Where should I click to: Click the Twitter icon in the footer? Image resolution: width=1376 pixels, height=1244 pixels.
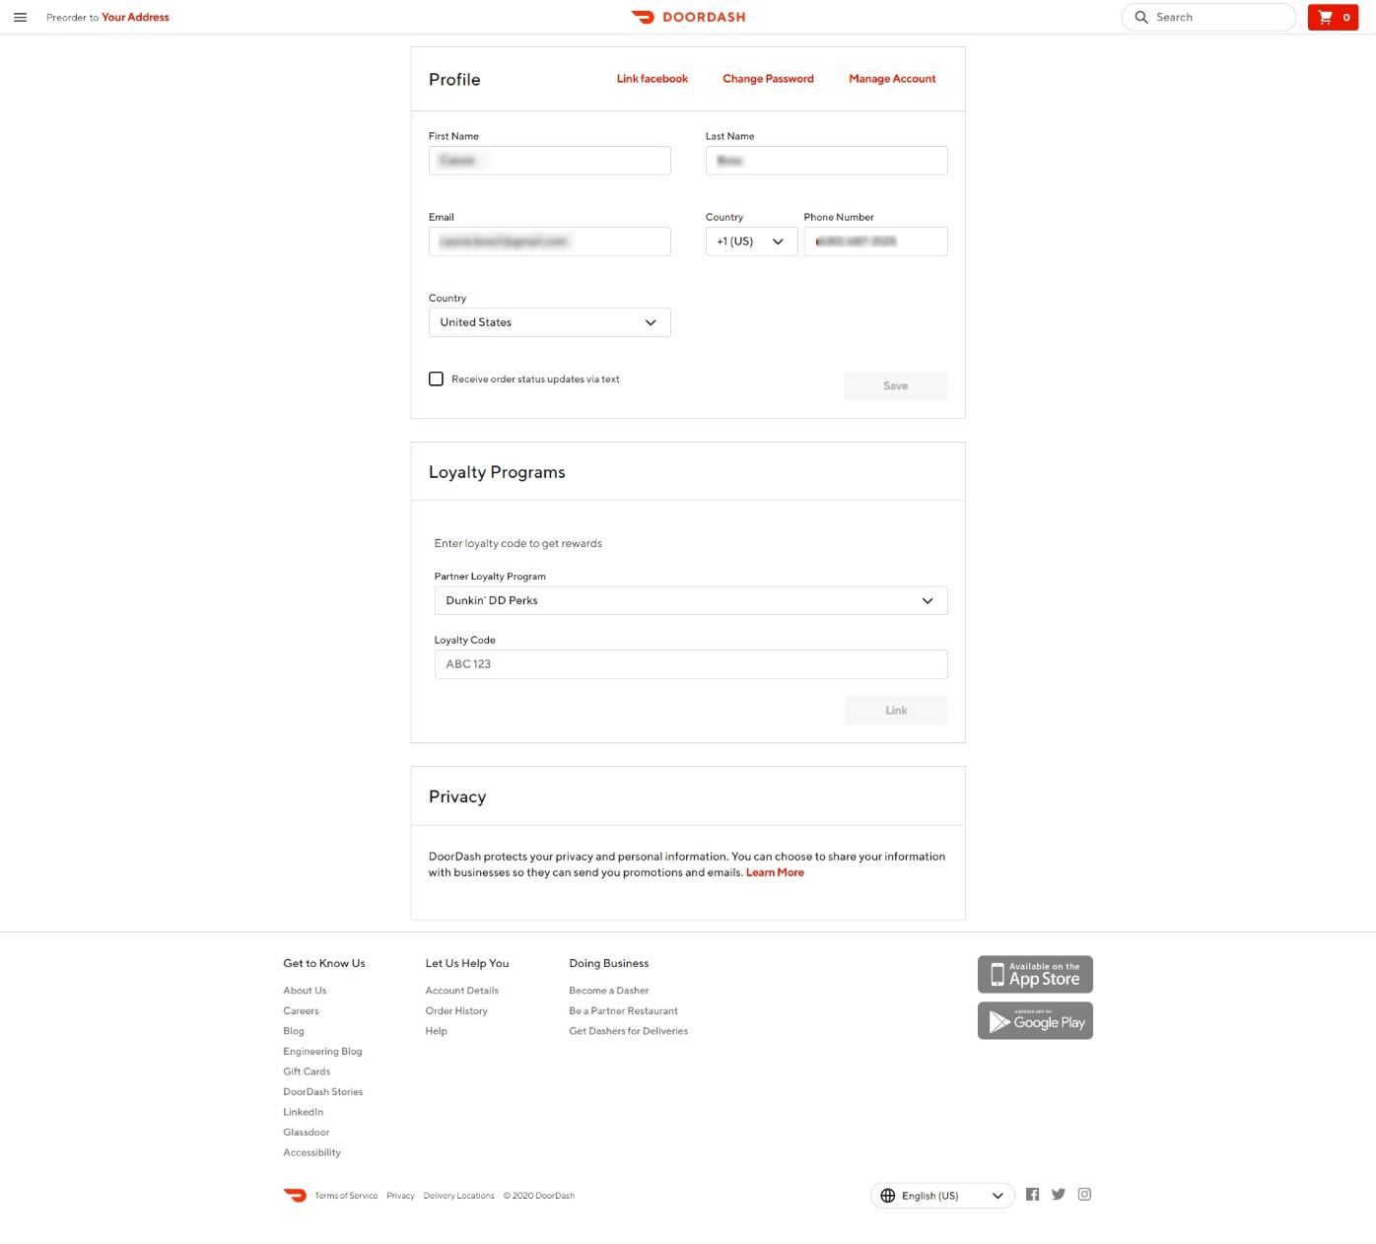[1058, 1194]
